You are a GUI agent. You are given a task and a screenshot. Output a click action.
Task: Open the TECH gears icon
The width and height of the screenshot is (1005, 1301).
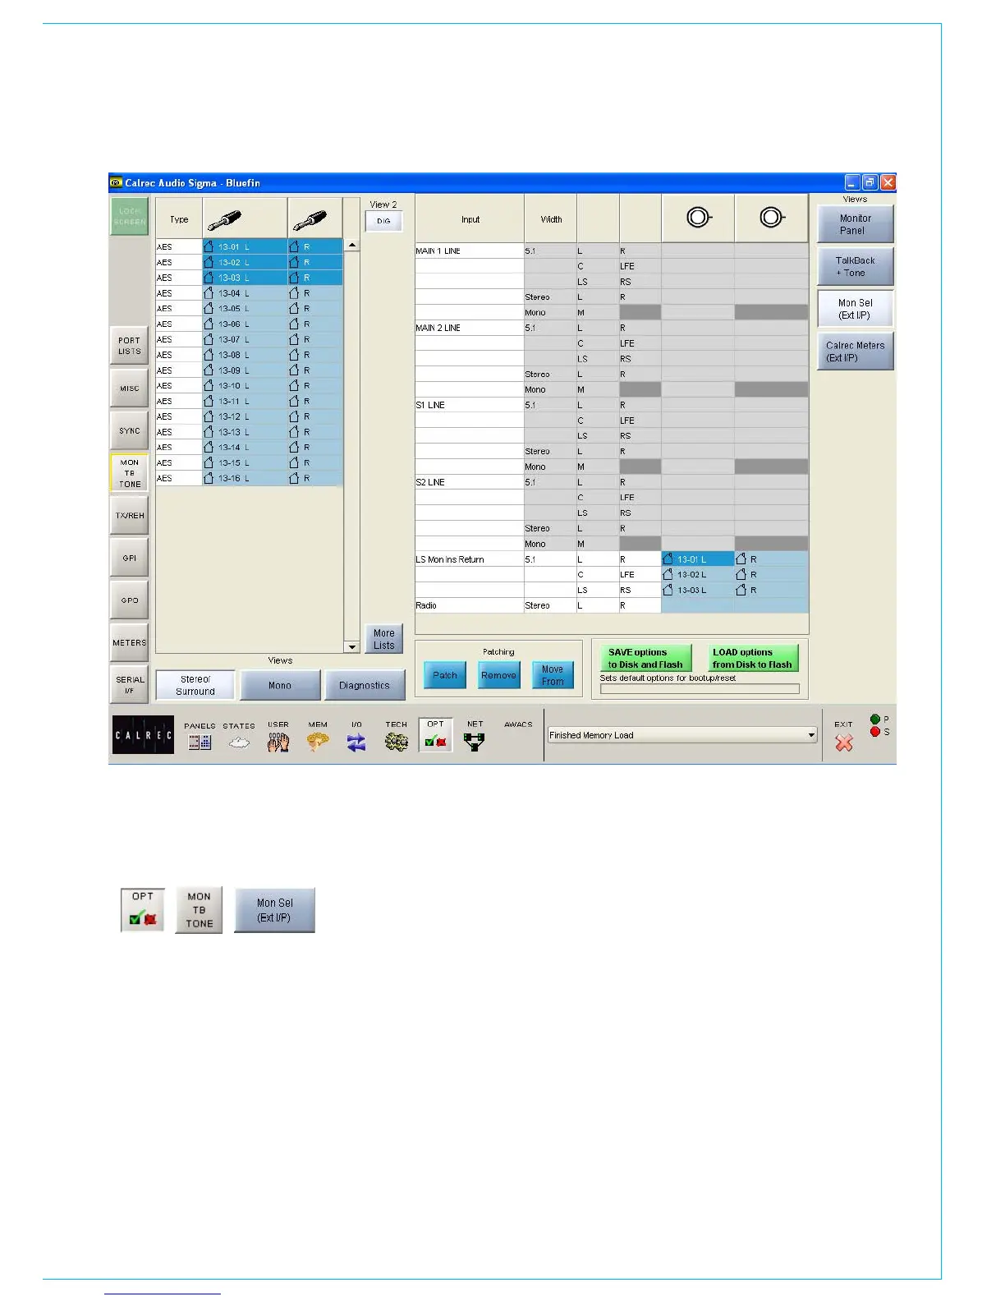click(397, 737)
